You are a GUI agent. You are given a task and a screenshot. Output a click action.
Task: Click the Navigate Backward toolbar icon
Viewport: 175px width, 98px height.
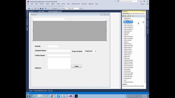point(29,8)
